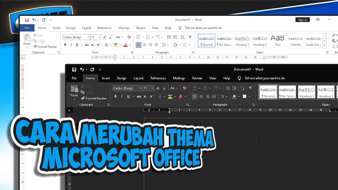
Task: Enable Center alignment in the light Word window
Action: pos(144,45)
